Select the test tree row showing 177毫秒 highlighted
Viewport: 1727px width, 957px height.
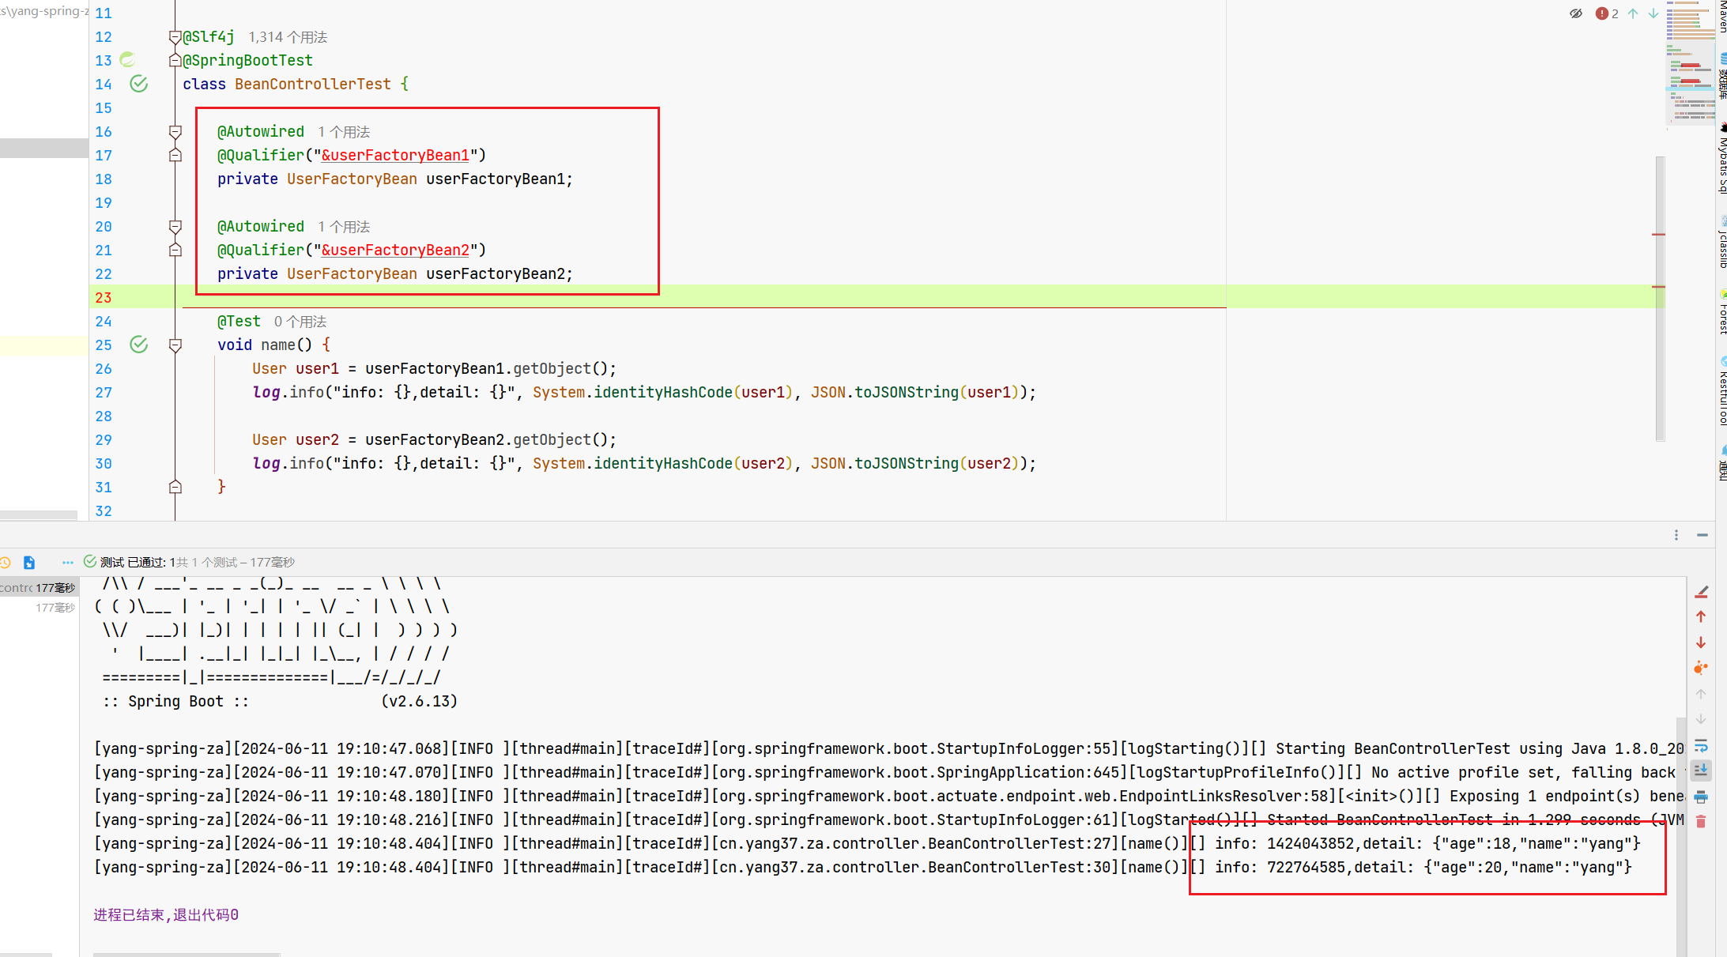click(x=39, y=587)
